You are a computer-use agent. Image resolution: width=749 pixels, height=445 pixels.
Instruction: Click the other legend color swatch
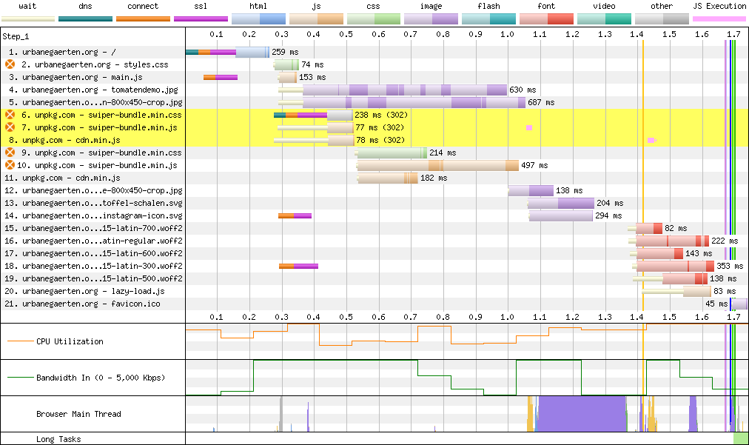click(x=662, y=19)
